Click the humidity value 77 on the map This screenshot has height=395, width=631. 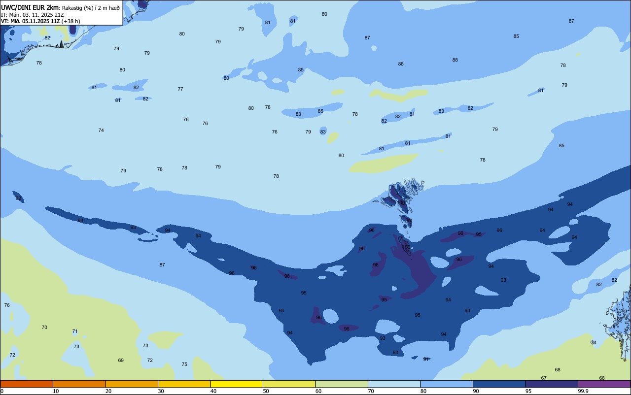coord(180,89)
